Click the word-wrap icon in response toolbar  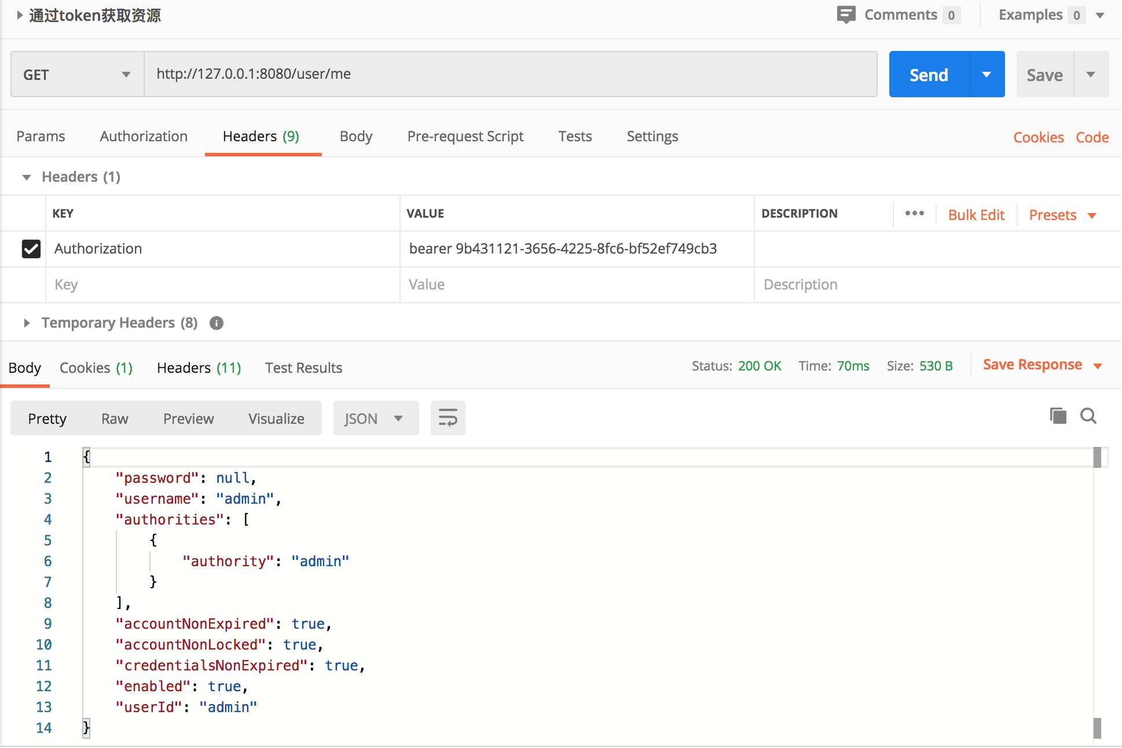(448, 418)
